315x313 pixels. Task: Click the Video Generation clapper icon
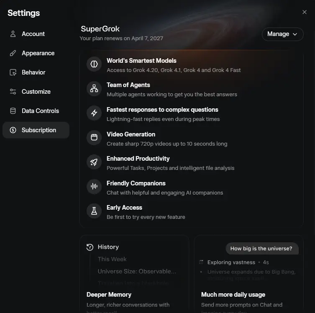(94, 137)
